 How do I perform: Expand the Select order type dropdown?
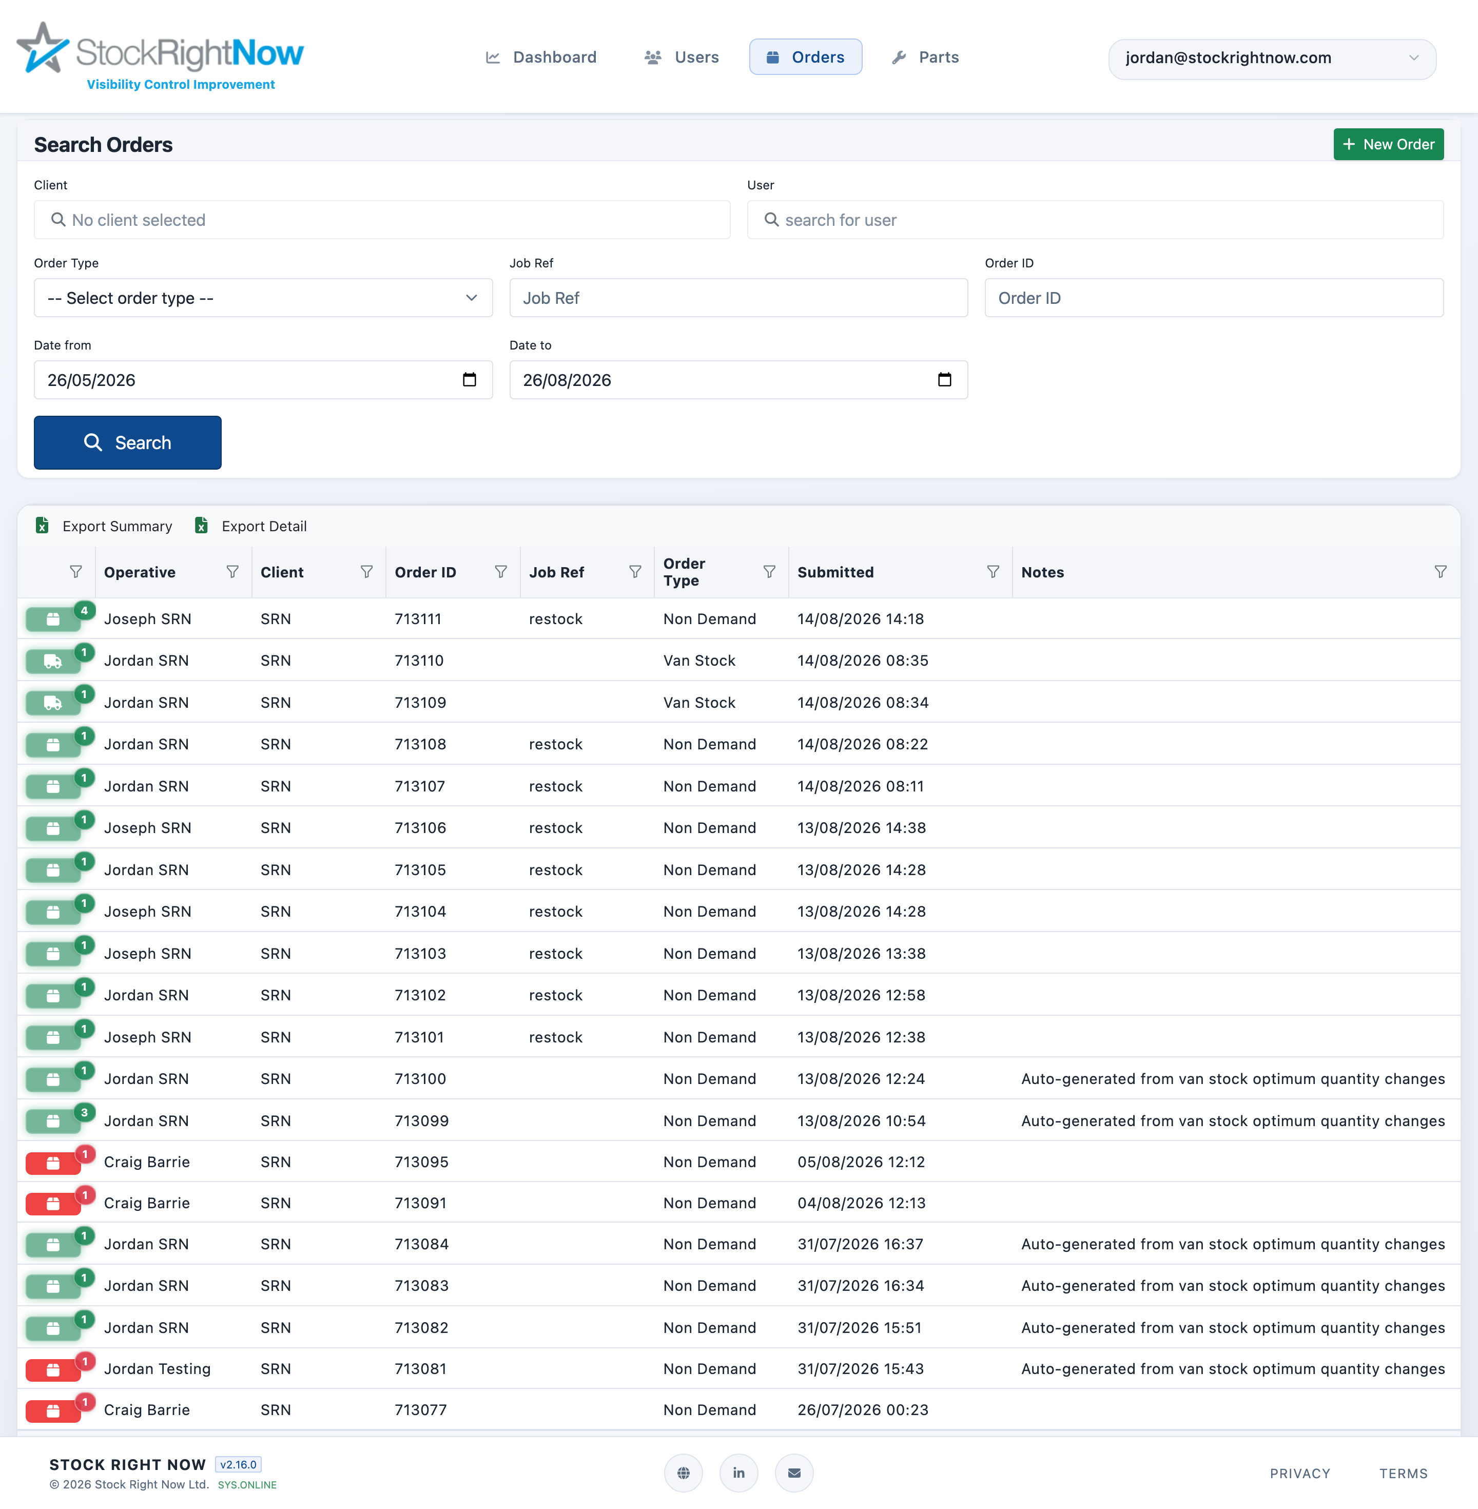(263, 298)
